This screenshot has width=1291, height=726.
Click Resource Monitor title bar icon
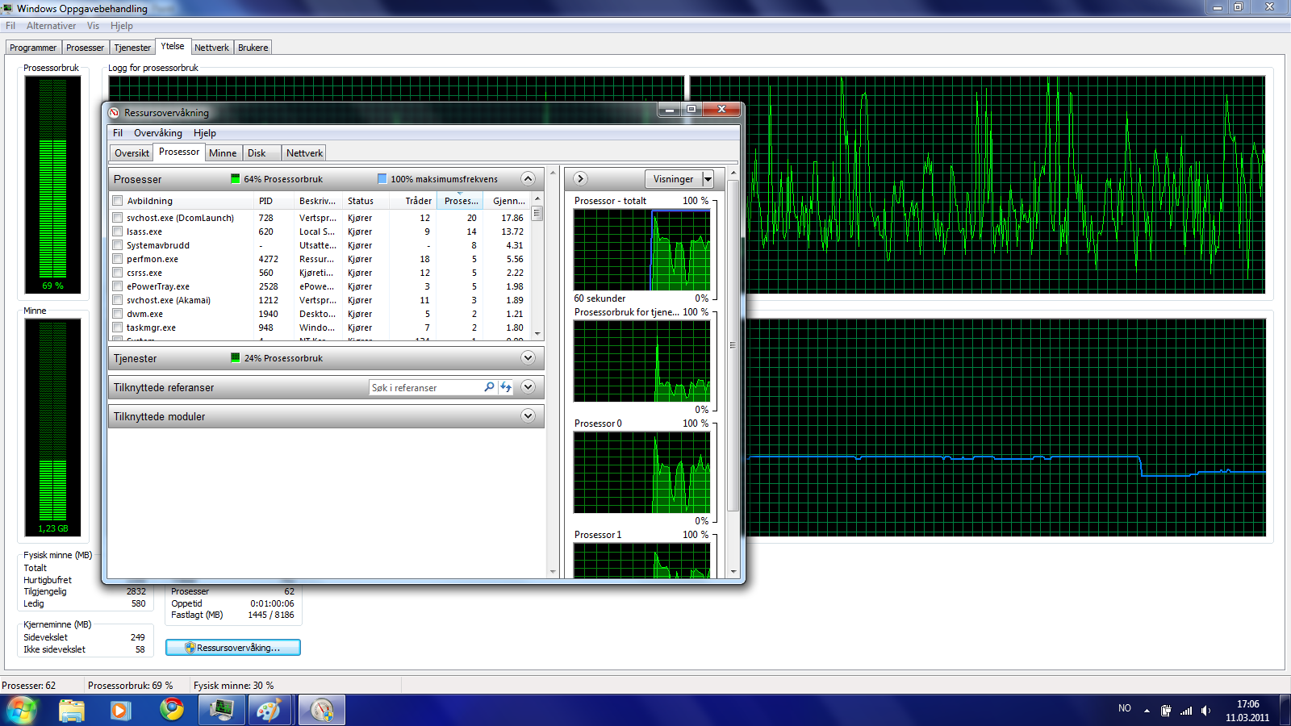pyautogui.click(x=114, y=112)
